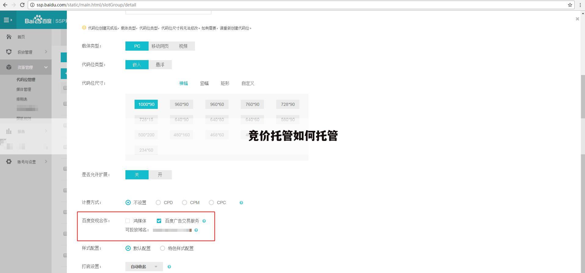Image resolution: width=585 pixels, height=273 pixels.
Task: Switch to 自定义 size tab
Action: (248, 83)
